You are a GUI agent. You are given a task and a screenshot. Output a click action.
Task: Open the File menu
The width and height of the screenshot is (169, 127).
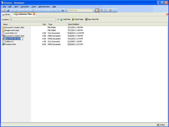coord(4,7)
